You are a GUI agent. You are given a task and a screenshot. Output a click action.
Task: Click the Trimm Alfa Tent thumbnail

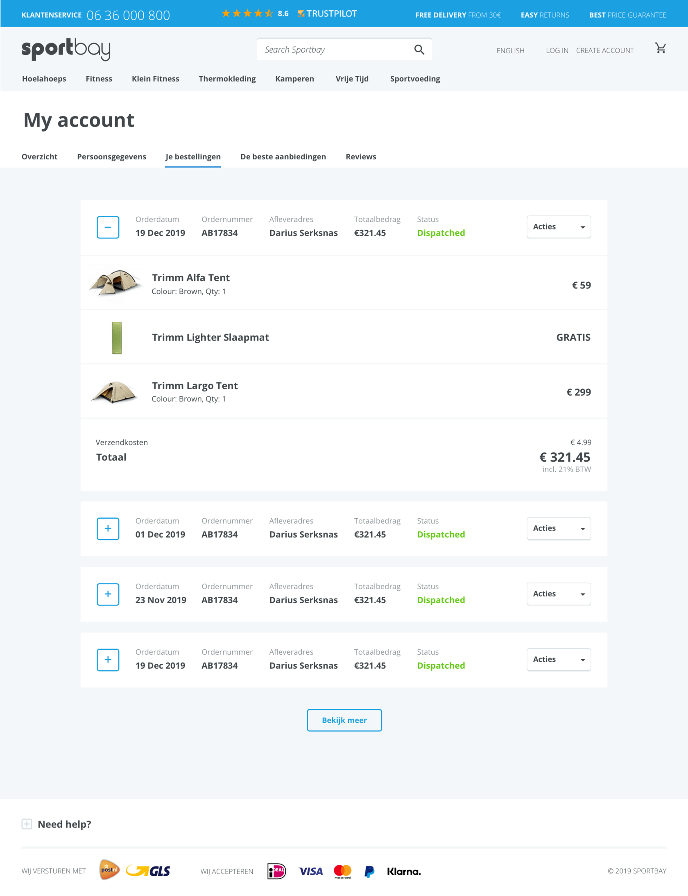tap(115, 282)
